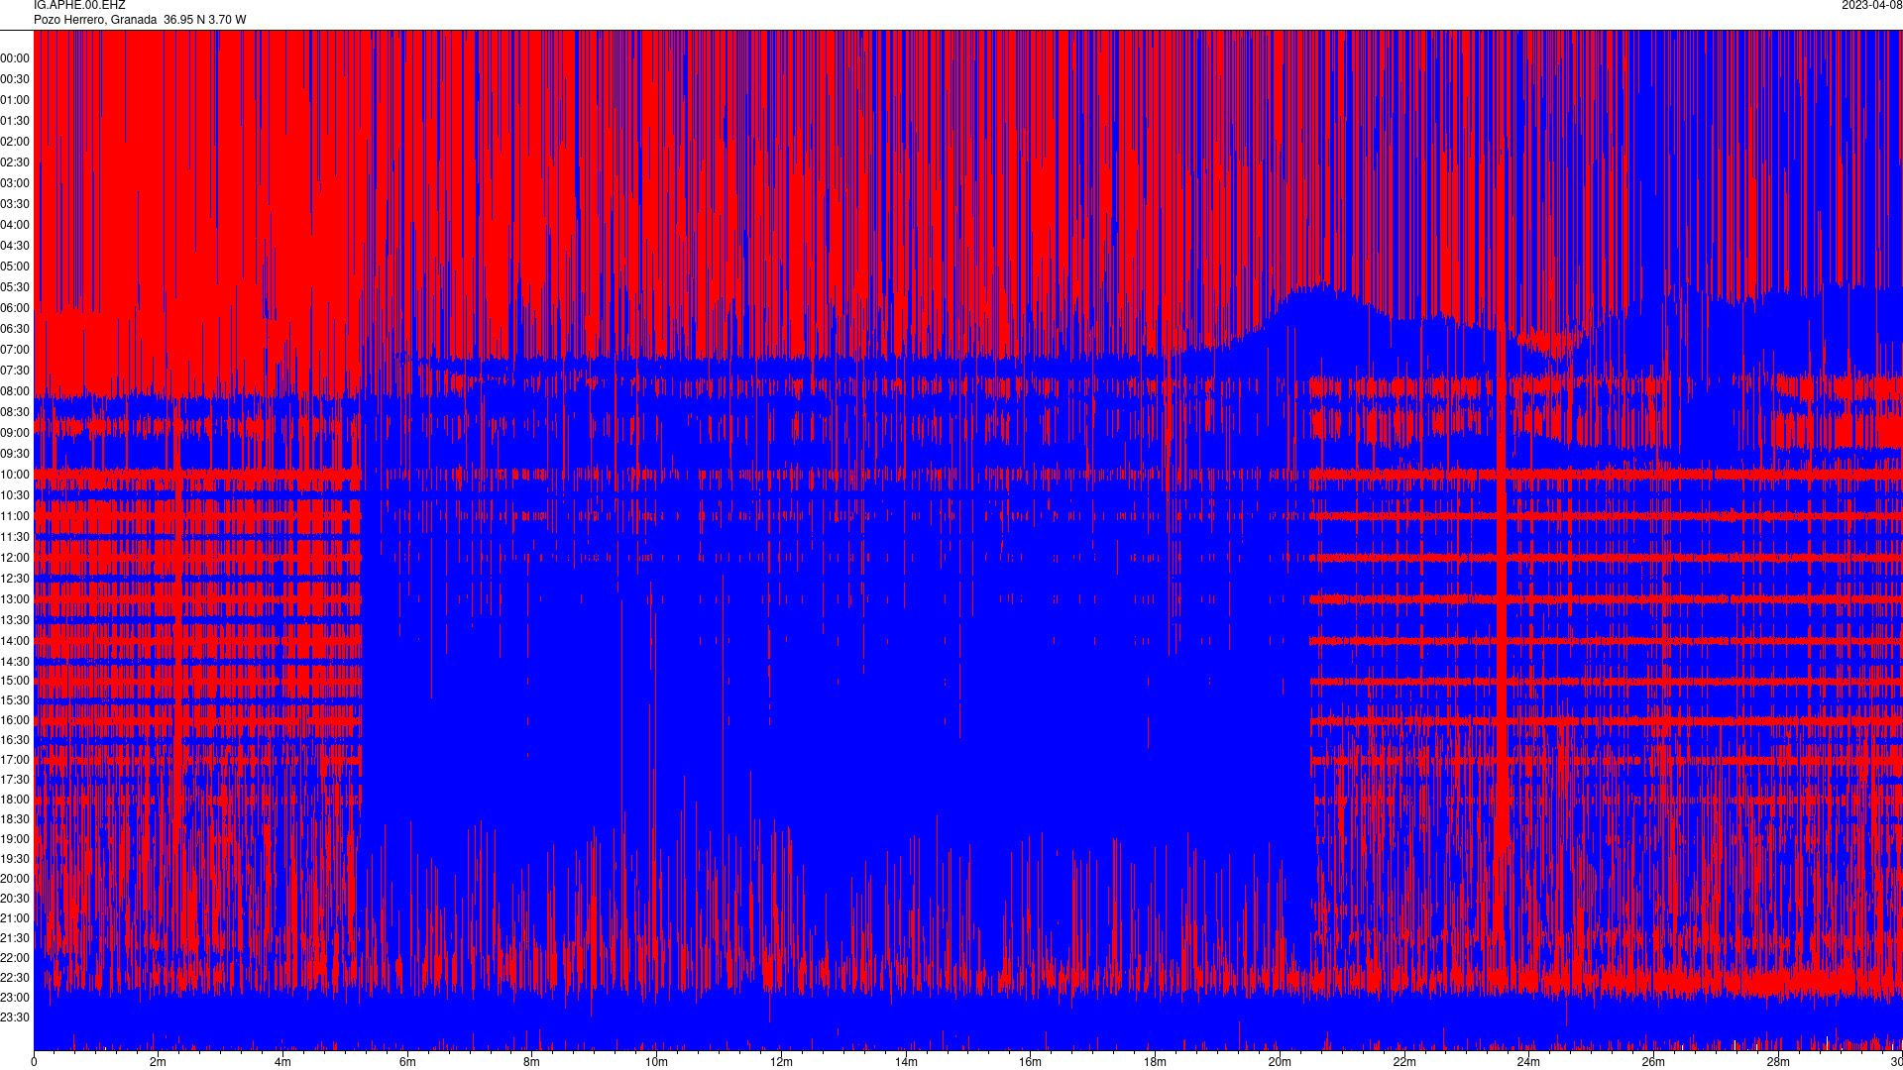Viewport: 1903px width, 1070px height.
Task: Select the 07:00 time label
Action: coord(15,350)
